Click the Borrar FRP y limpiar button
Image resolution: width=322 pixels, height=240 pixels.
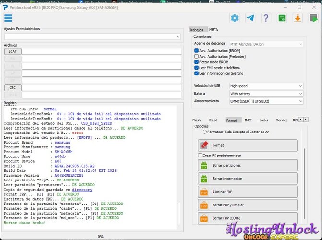(x=248, y=205)
